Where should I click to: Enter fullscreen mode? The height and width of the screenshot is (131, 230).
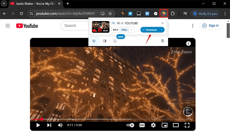click(187, 125)
